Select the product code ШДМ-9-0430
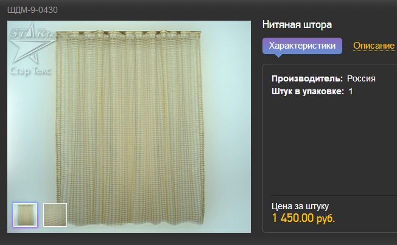Viewport: 397px width, 245px height. tap(32, 10)
